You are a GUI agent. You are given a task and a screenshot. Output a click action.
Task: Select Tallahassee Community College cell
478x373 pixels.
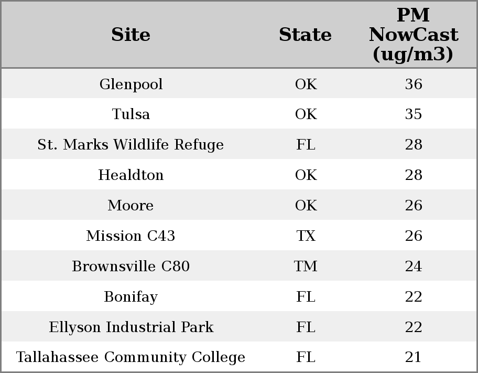pyautogui.click(x=131, y=357)
